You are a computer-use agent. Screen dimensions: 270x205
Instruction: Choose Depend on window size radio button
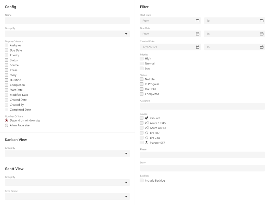point(7,121)
